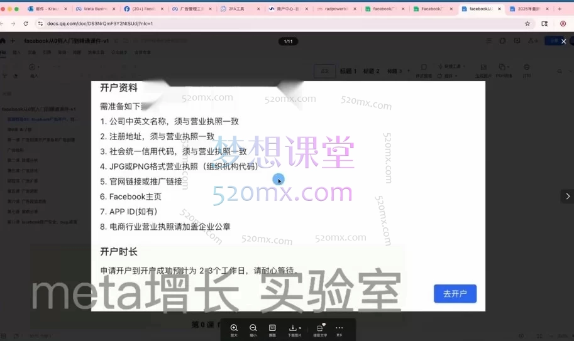Click the 生成图片 toolbar icon
The width and height of the screenshot is (574, 341).
pyautogui.click(x=483, y=70)
